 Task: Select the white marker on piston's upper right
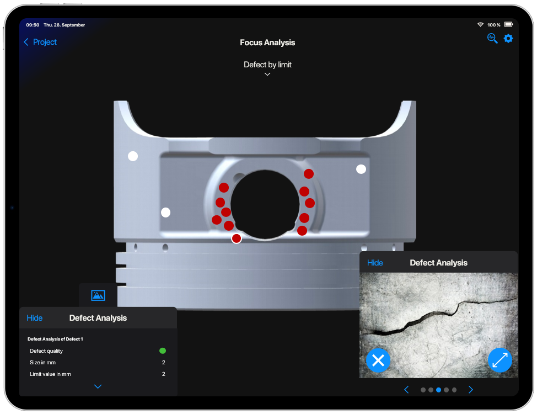click(361, 169)
